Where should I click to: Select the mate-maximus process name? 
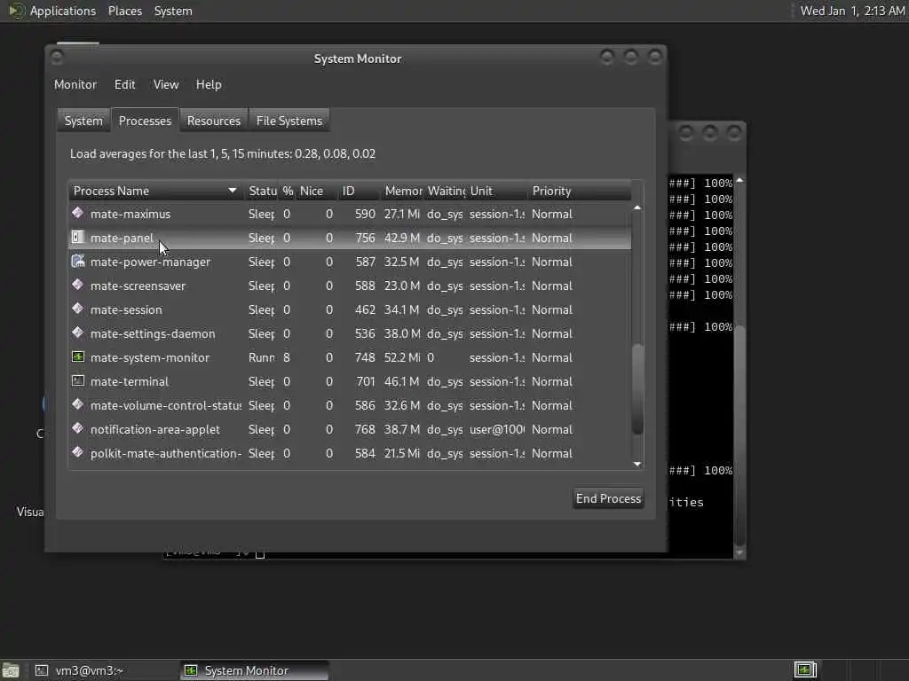coord(130,214)
